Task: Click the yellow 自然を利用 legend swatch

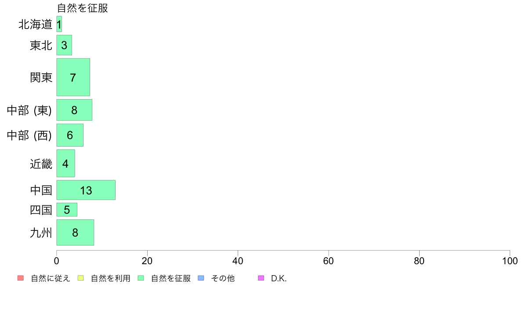Action: click(x=80, y=278)
